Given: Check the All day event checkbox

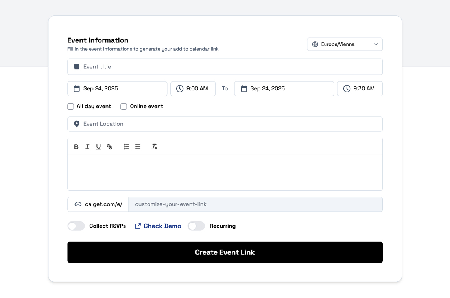Looking at the screenshot, I should 71,107.
